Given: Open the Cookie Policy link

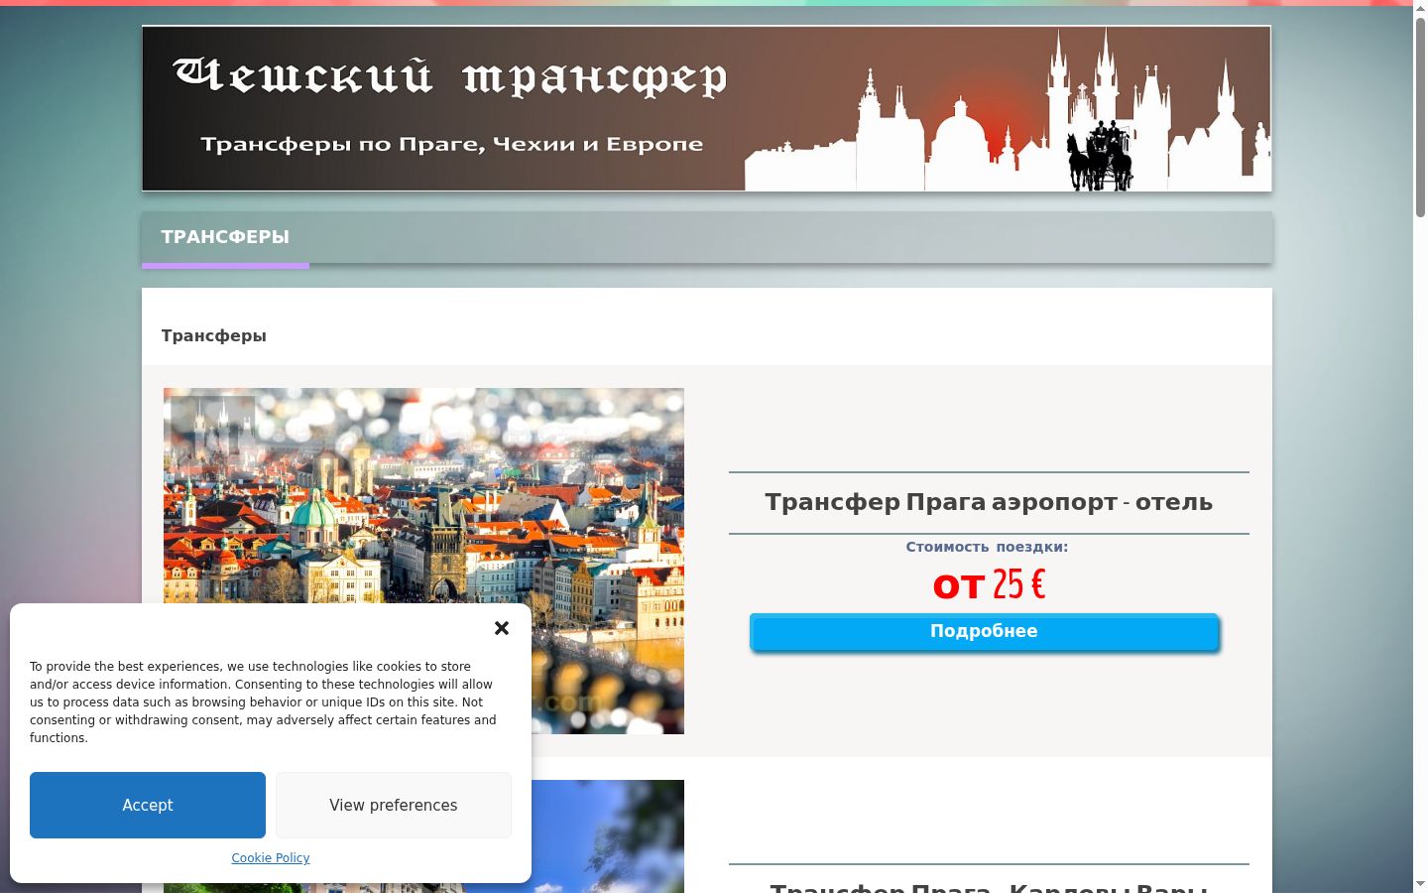Looking at the screenshot, I should pos(271,858).
